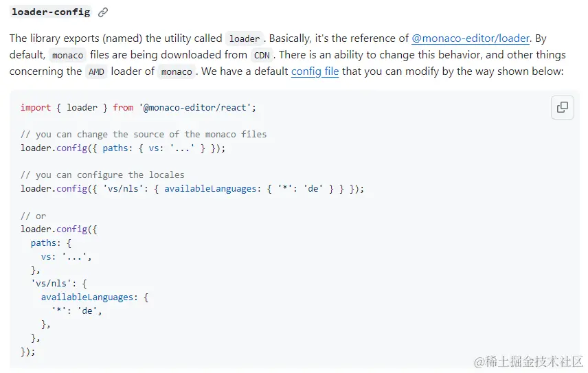This screenshot has height=373, width=588.
Task: Click the "// or" comment line
Action: [x=33, y=216]
